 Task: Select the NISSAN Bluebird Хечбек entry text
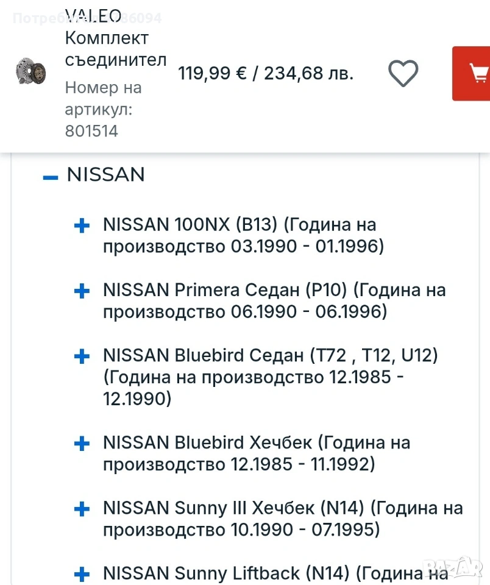coord(256,453)
